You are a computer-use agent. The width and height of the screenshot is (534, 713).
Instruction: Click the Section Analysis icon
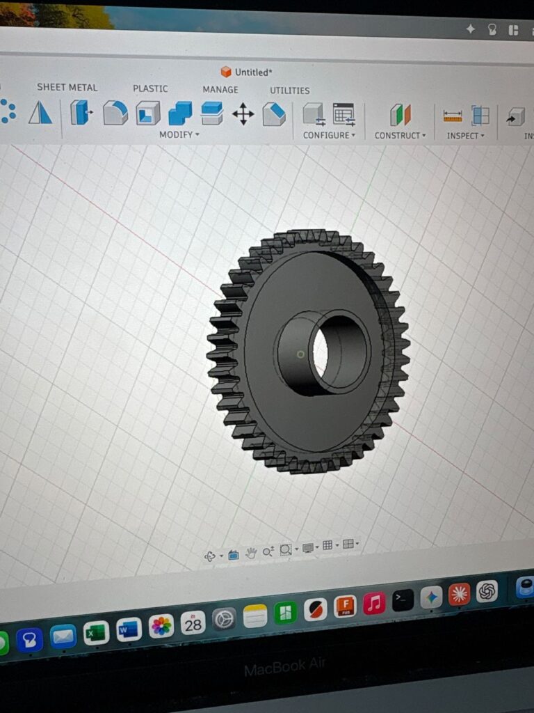pyautogui.click(x=480, y=116)
